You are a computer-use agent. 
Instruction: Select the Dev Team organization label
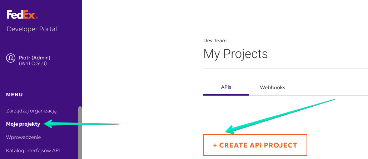[x=215, y=41]
